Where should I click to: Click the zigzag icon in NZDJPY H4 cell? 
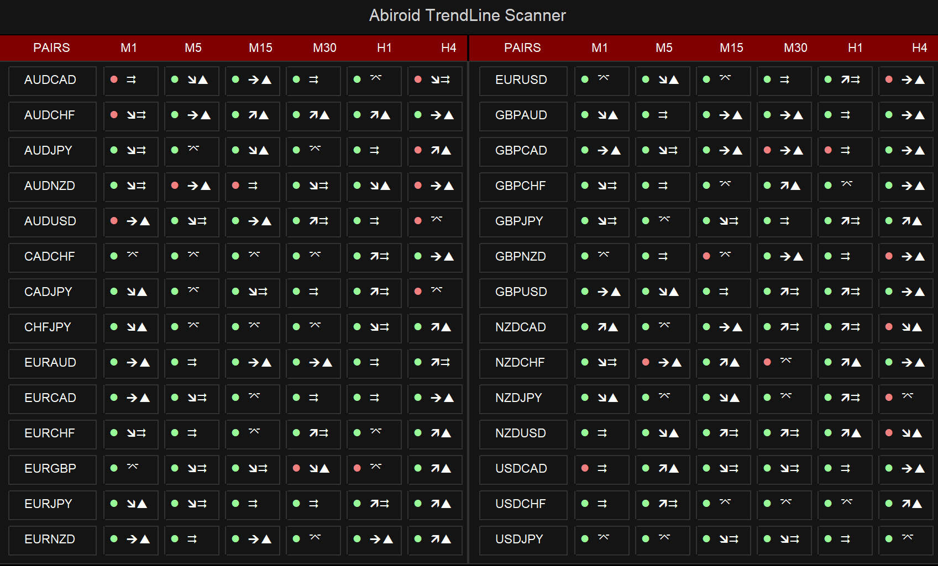[x=908, y=396]
